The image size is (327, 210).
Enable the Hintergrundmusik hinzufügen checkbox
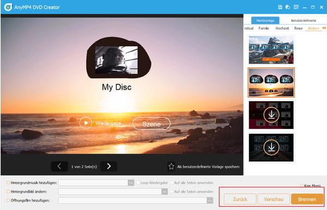click(8, 183)
